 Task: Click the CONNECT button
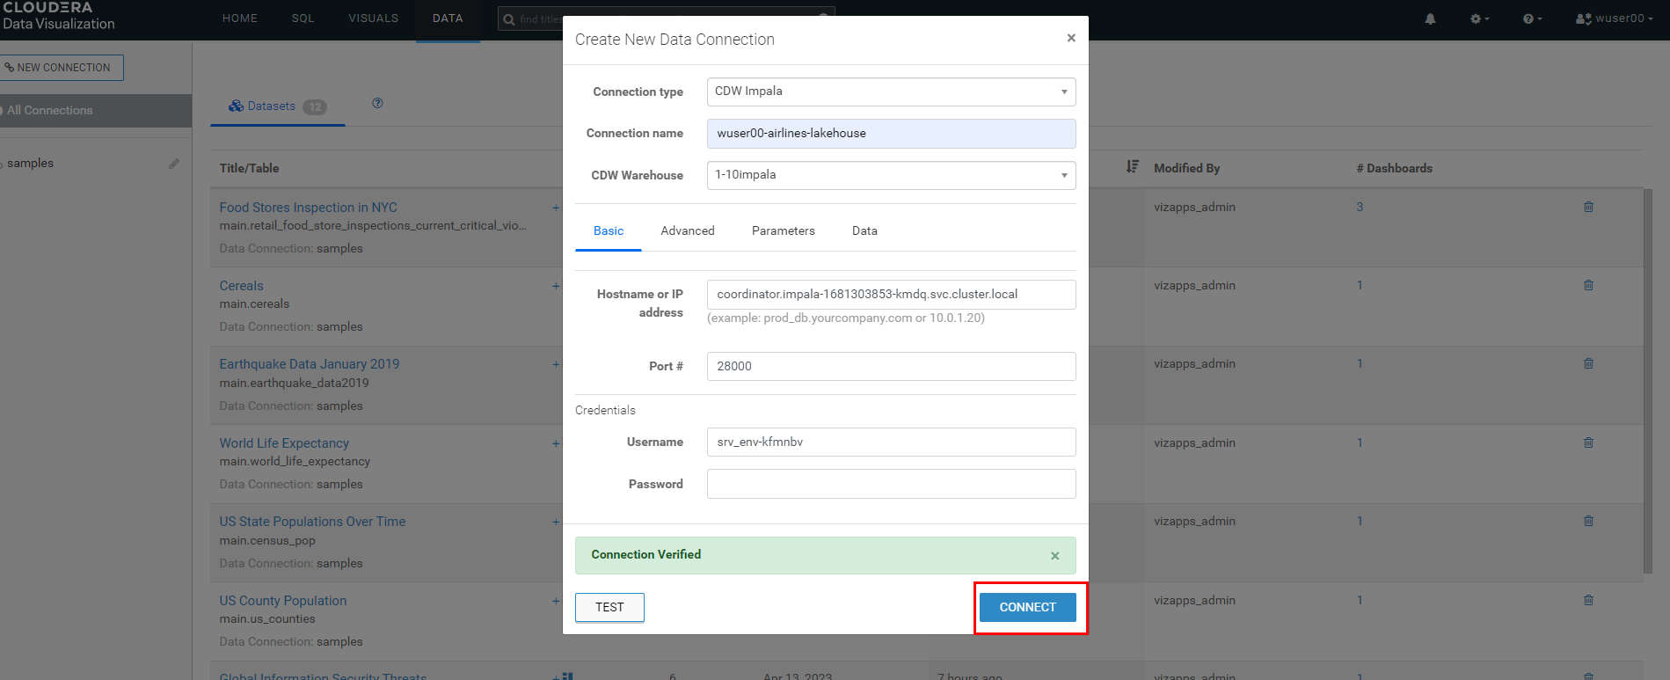1028,607
